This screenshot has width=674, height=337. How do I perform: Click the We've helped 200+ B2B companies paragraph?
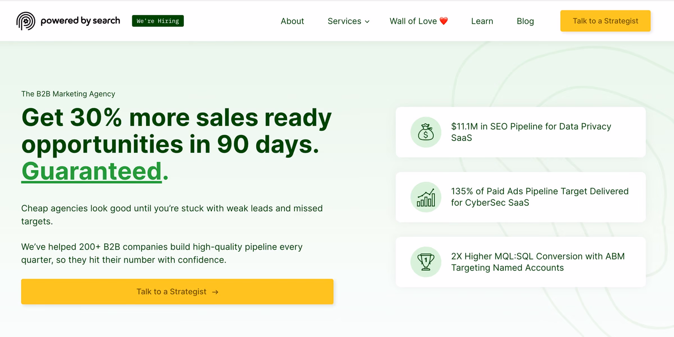point(162,253)
